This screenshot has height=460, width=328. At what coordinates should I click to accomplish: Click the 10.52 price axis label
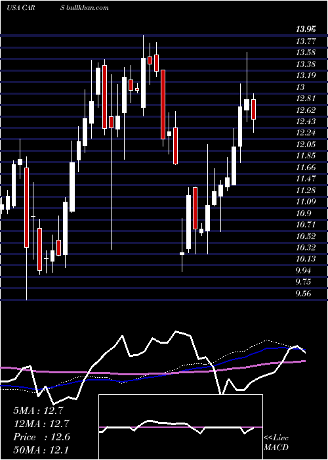coord(306,237)
